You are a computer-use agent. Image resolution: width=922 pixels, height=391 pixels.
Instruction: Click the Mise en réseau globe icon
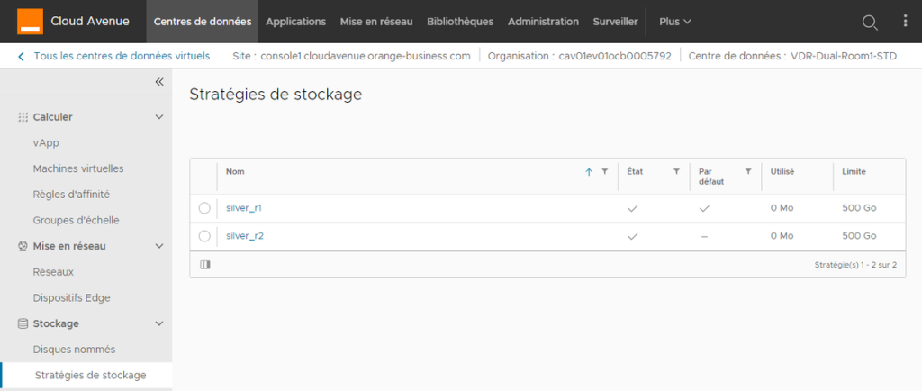pos(23,246)
